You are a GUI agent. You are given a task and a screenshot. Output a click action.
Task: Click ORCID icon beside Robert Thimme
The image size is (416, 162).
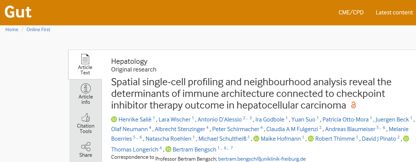tap(310, 139)
